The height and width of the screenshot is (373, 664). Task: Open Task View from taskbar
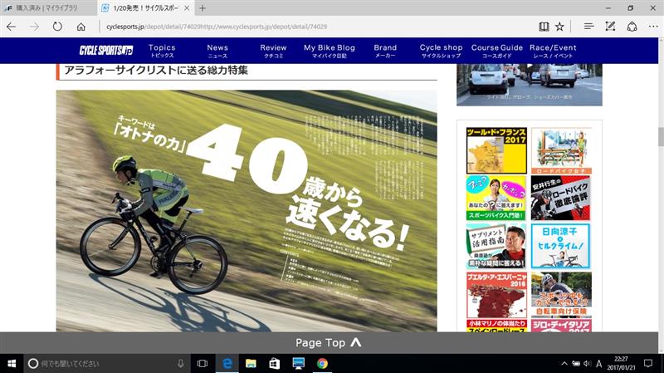(x=203, y=363)
